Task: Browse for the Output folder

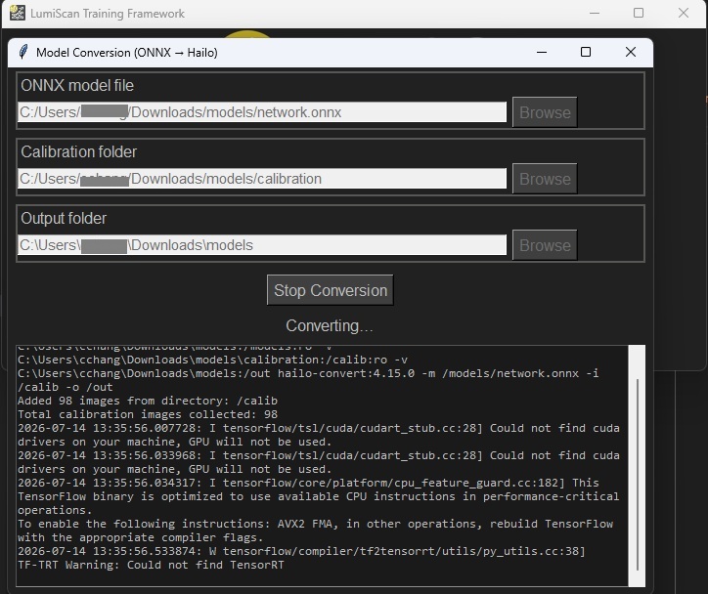Action: 545,245
